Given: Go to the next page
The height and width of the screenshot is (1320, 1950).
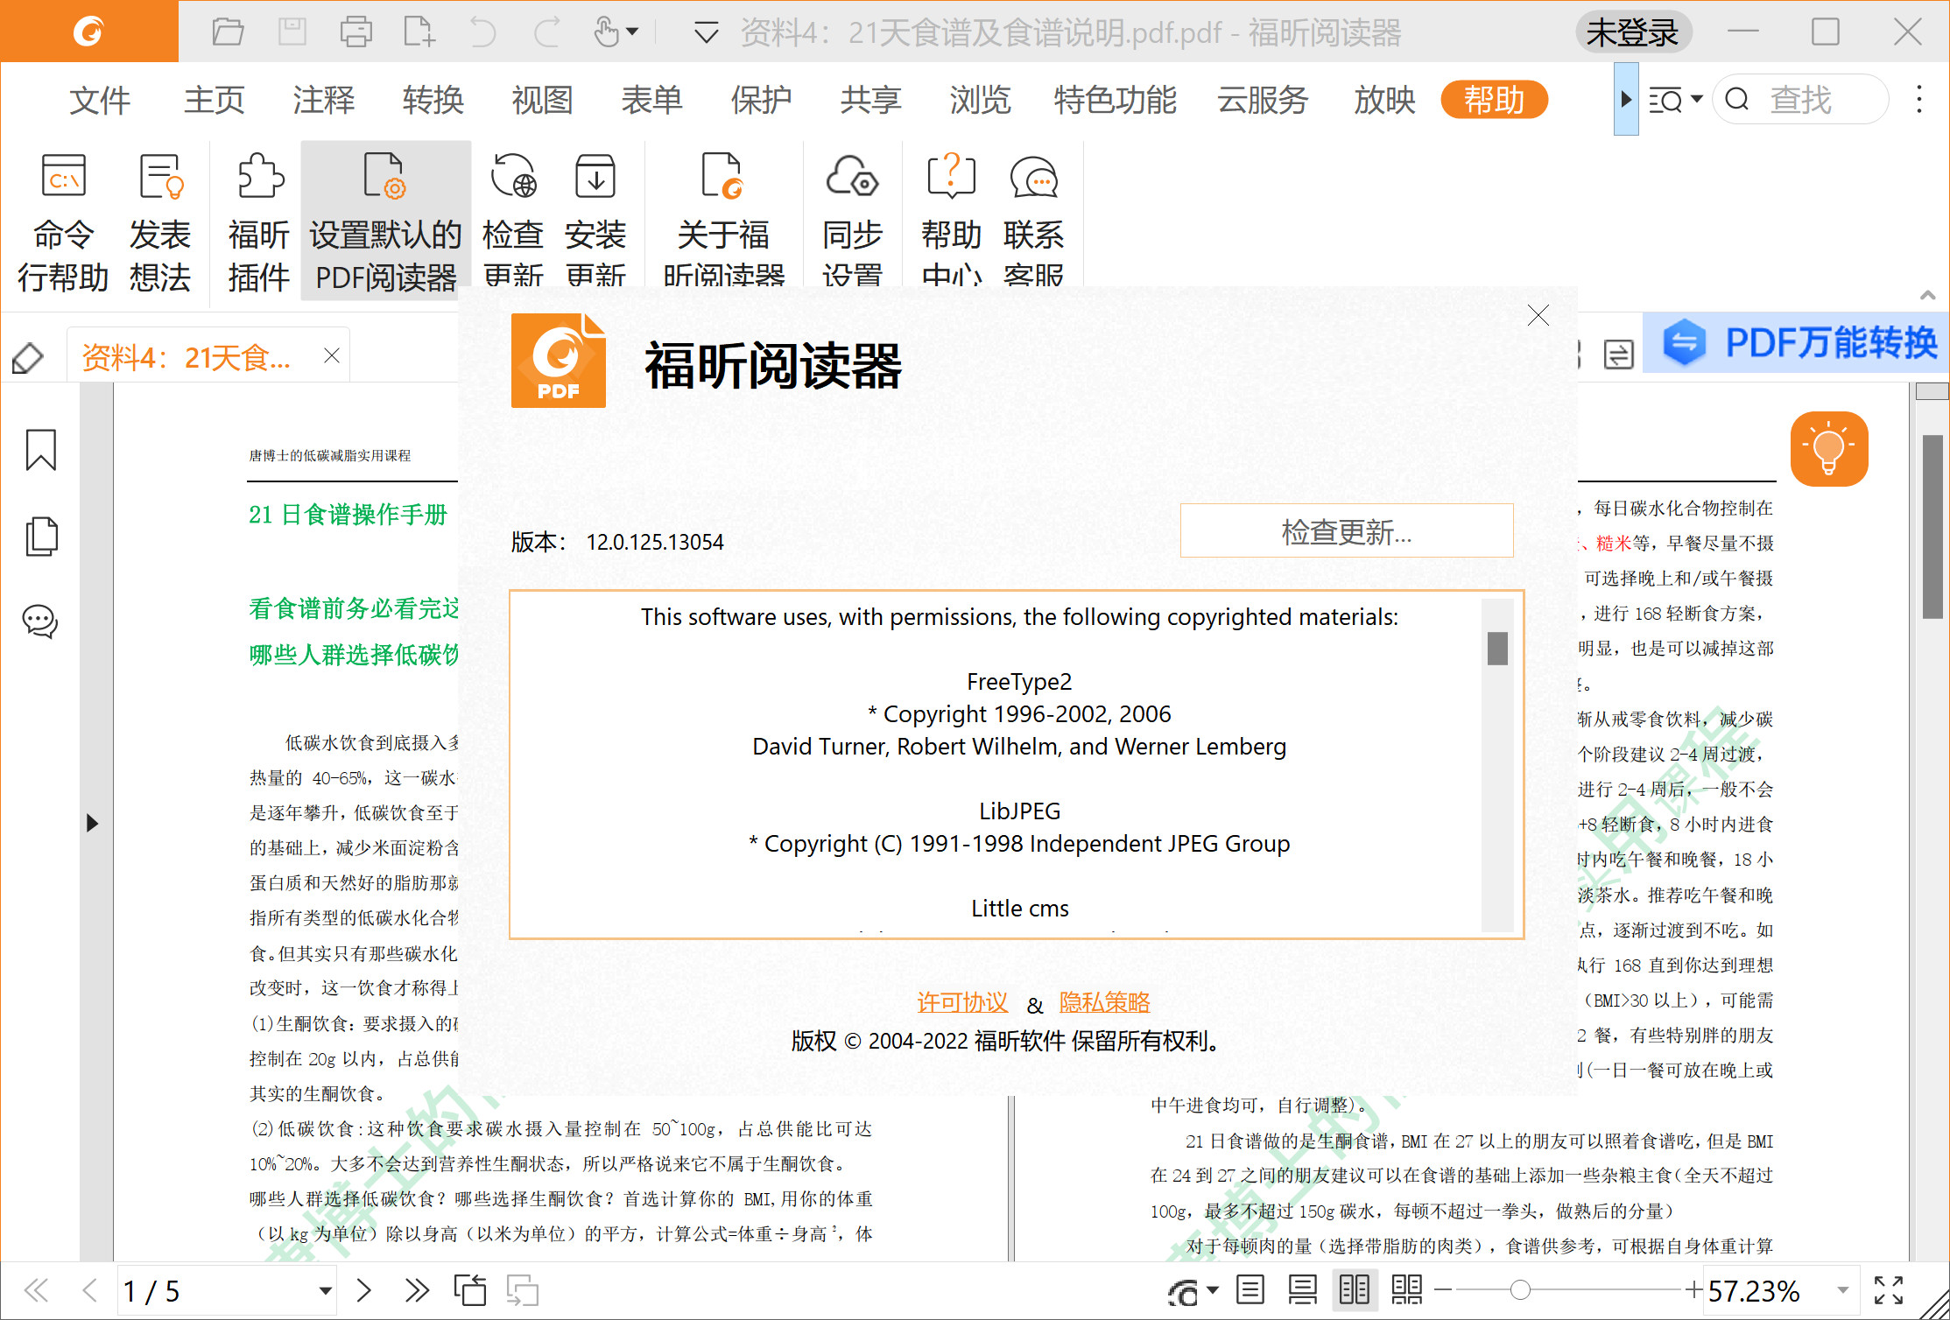Looking at the screenshot, I should 364,1290.
